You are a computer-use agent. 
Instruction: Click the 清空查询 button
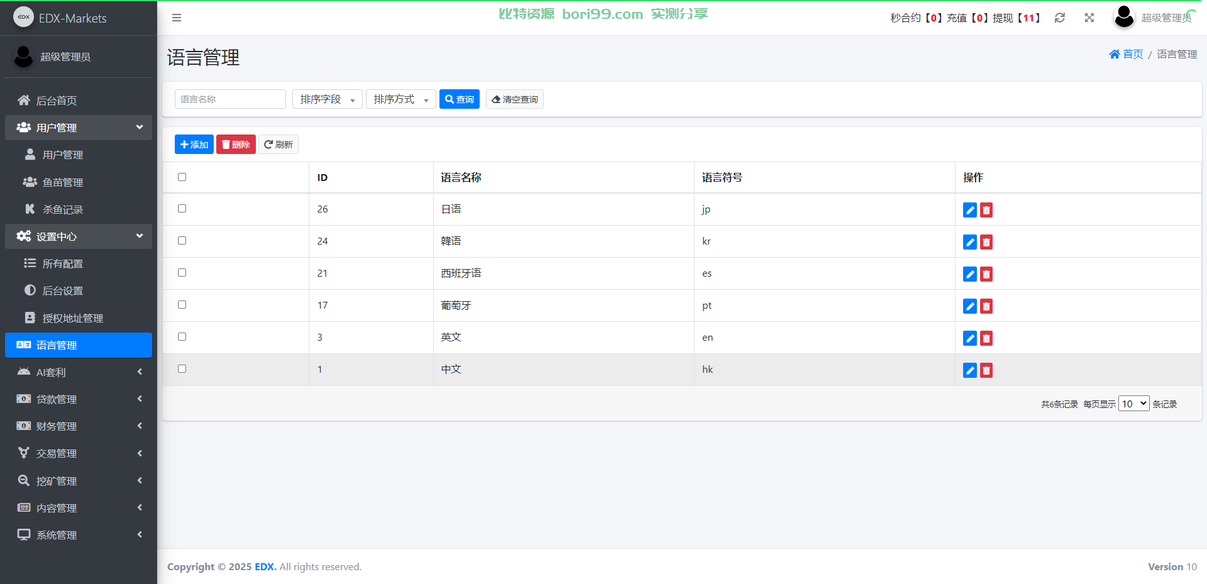point(515,99)
